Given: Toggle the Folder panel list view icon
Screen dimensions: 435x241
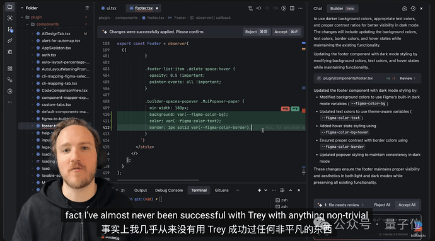Looking at the screenshot, I should [x=87, y=8].
